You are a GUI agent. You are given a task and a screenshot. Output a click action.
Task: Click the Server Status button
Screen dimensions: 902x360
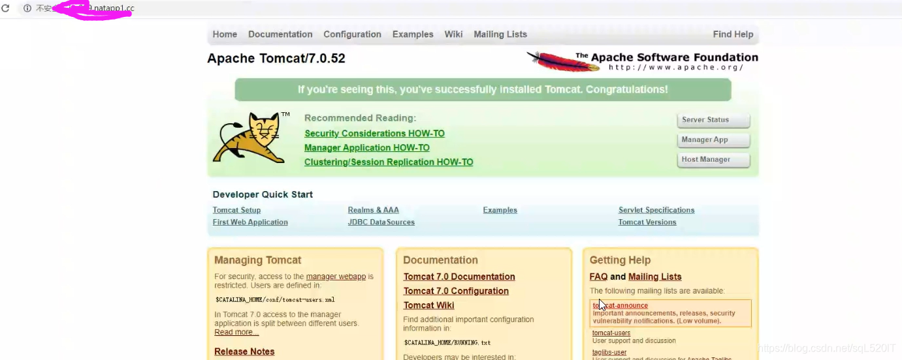pos(713,120)
